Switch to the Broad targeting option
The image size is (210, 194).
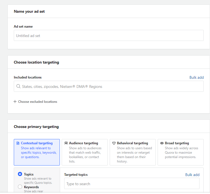coord(181,152)
